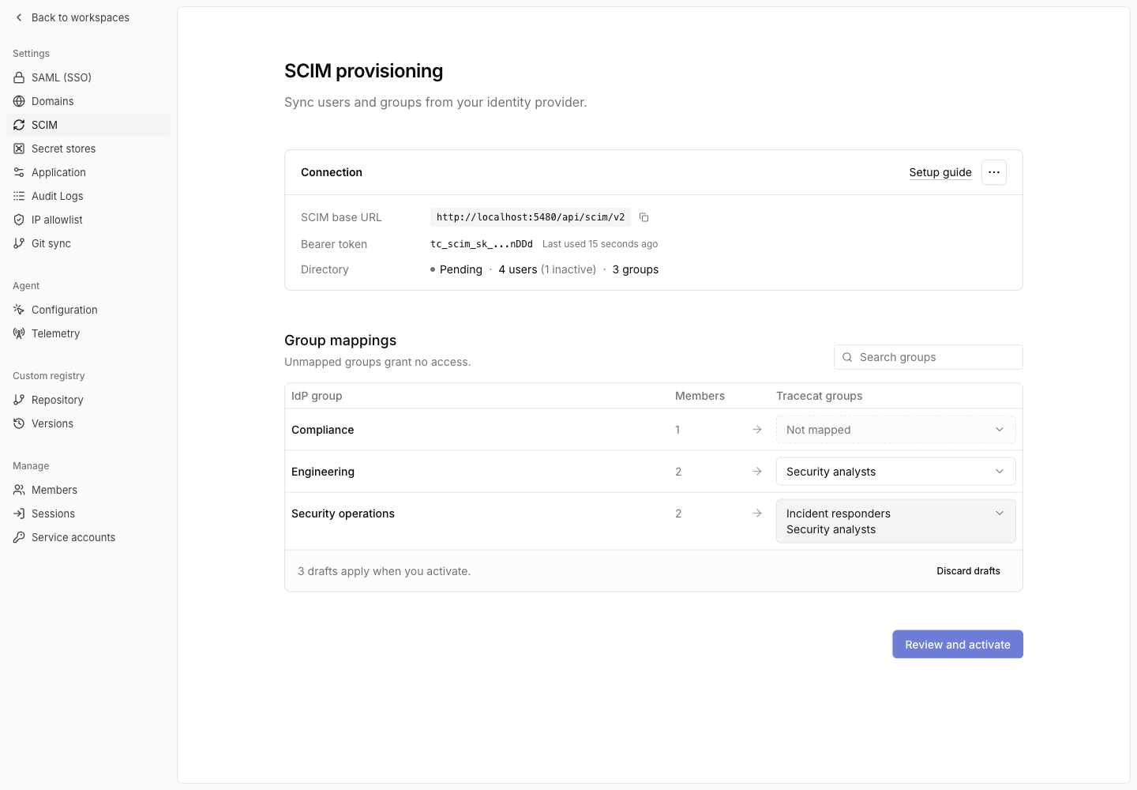This screenshot has height=790, width=1137.
Task: Open the Git sync page
Action: [88, 243]
